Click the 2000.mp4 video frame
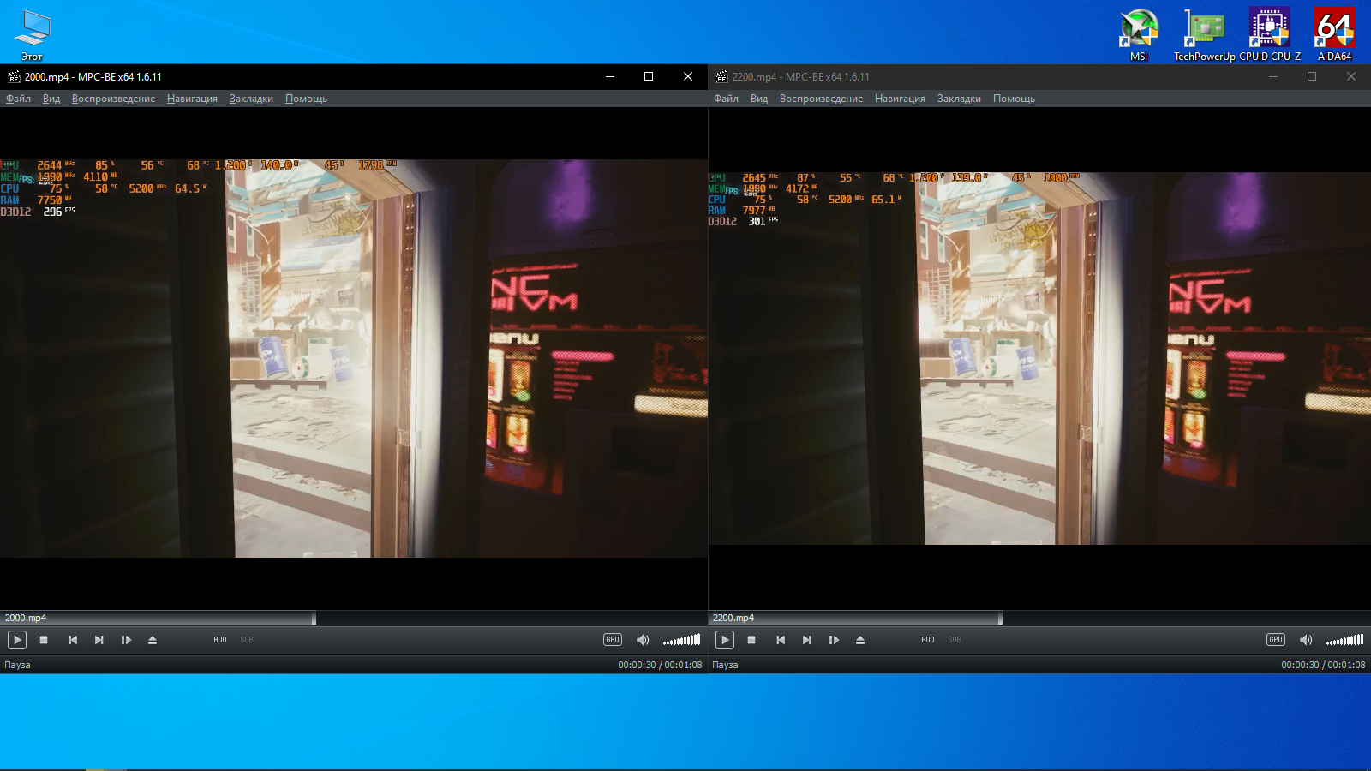Screen dimensions: 1371x771 pyautogui.click(x=354, y=358)
